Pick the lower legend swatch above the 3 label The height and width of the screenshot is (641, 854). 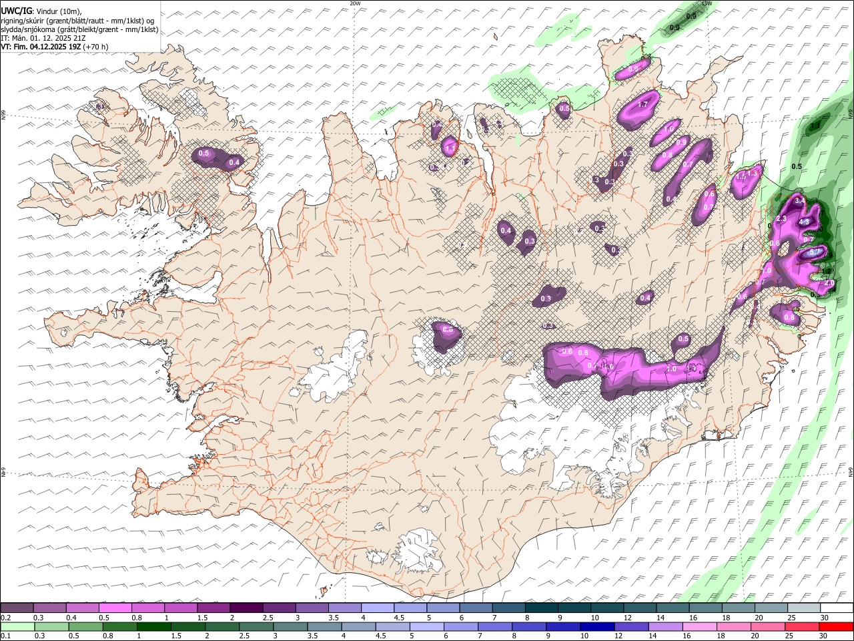(x=290, y=626)
